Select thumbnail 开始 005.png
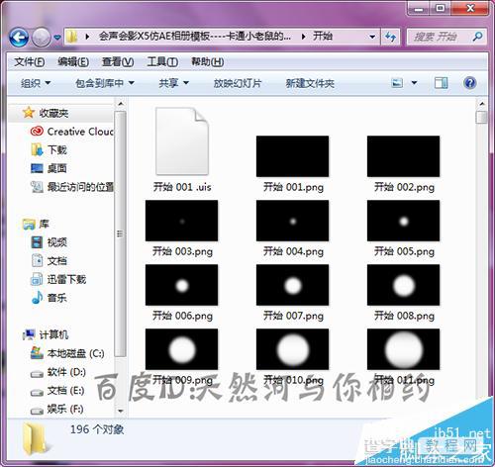495x467 pixels. coord(403,221)
